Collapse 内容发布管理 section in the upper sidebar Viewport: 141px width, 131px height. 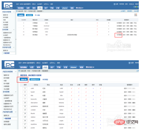pos(14,12)
